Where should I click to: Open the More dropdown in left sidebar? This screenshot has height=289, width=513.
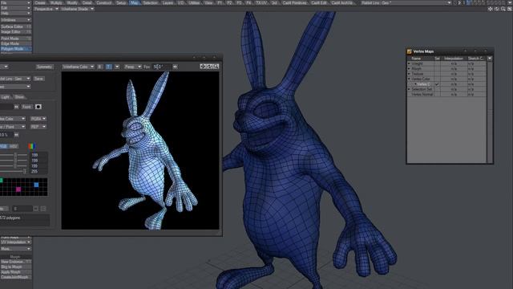(x=15, y=249)
